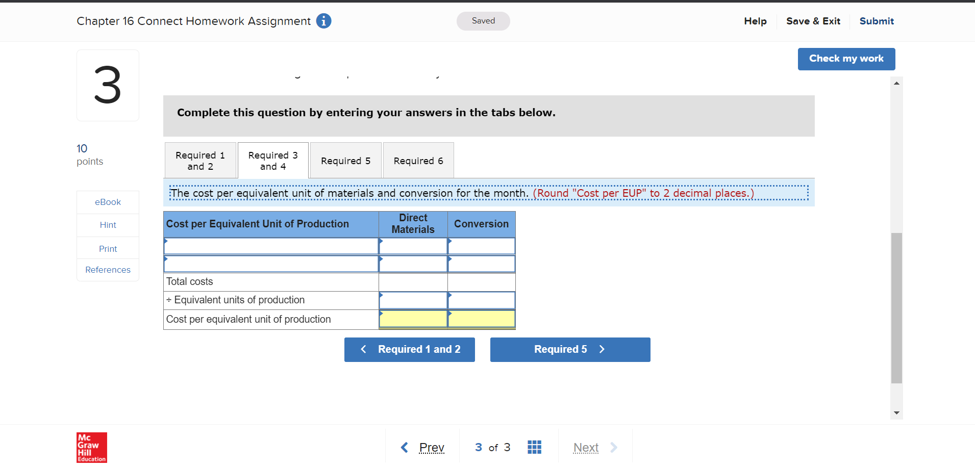Click Save & Exit
Viewport: 975px width, 468px height.
coord(813,21)
